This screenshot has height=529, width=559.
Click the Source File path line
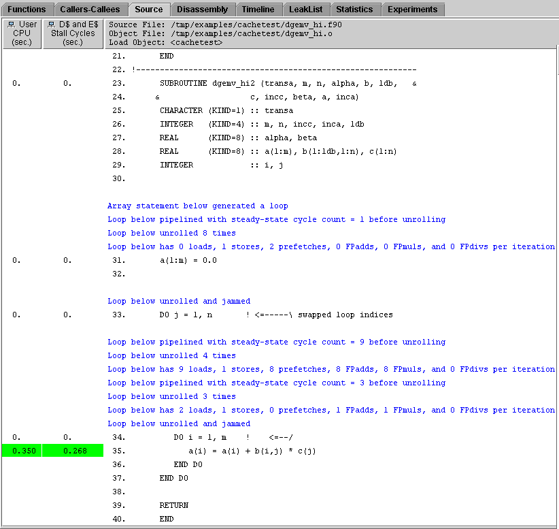(x=225, y=25)
